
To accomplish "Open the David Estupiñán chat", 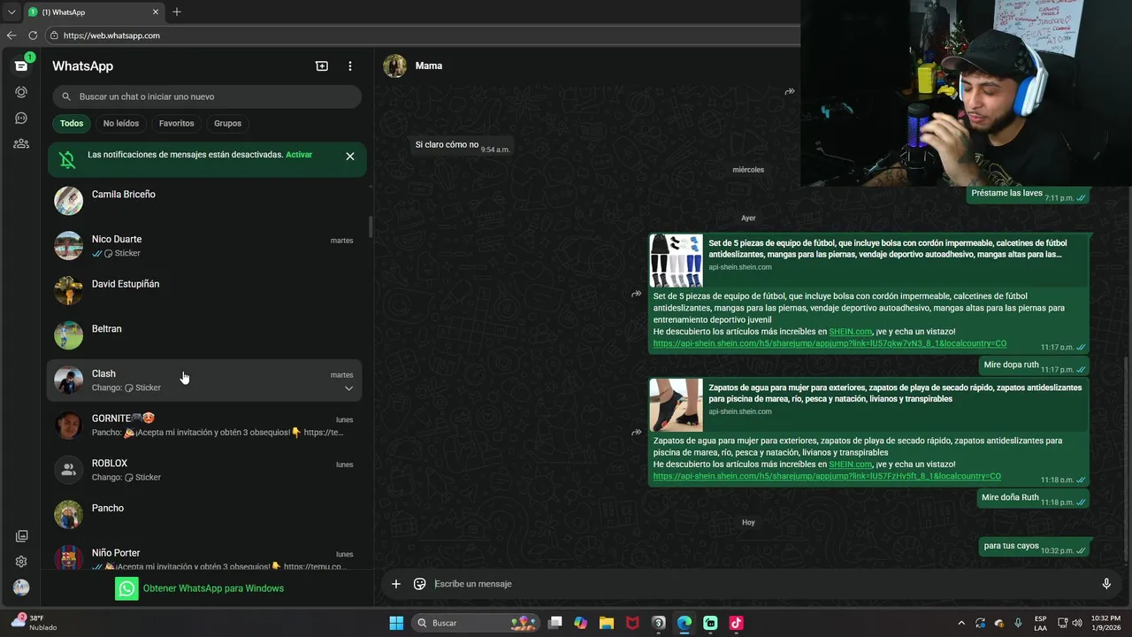I will pyautogui.click(x=204, y=291).
